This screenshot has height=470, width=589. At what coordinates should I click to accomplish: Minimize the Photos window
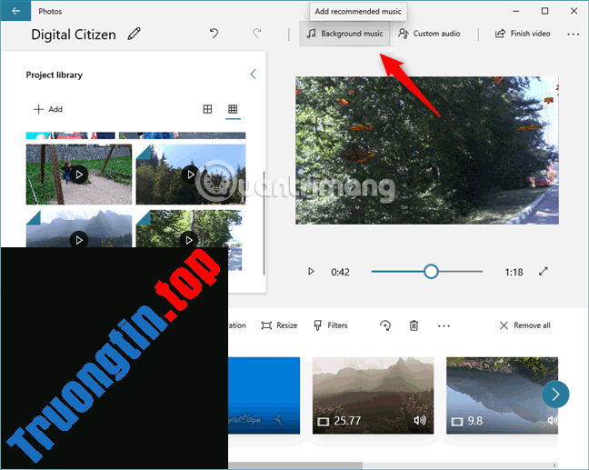point(516,11)
